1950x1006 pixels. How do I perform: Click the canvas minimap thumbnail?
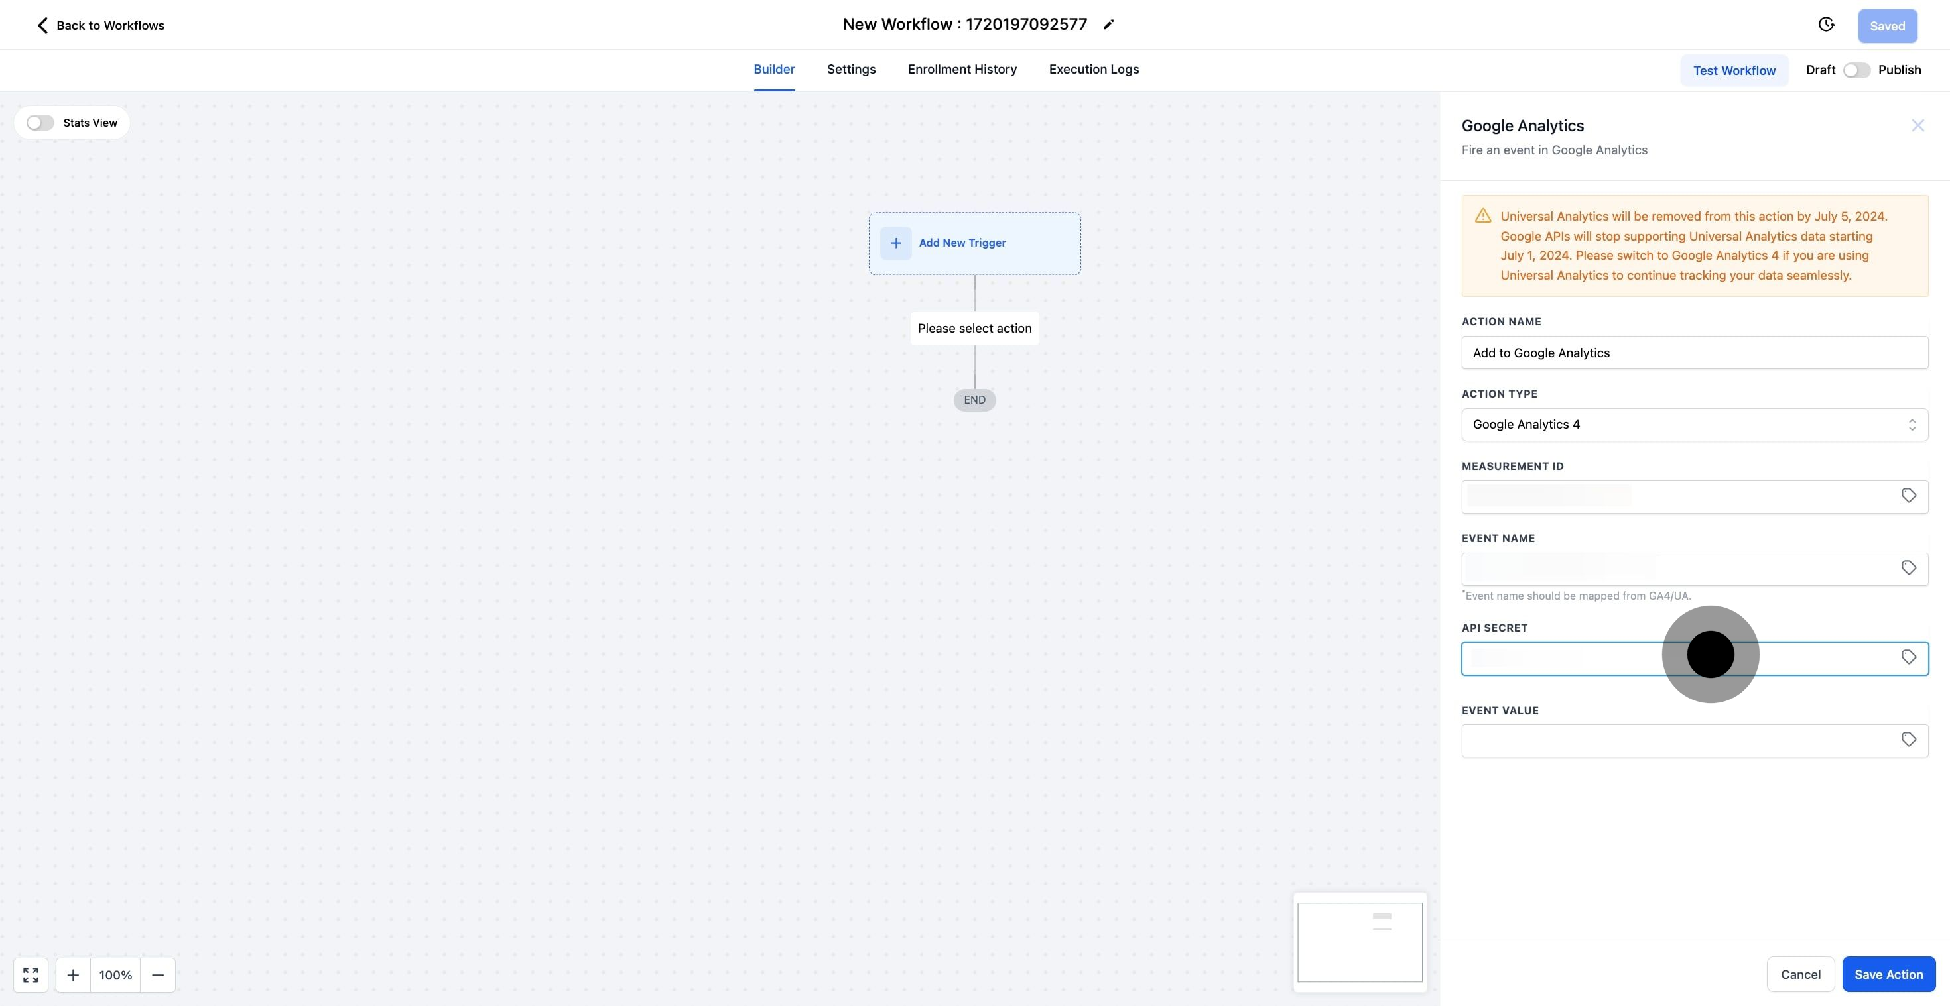1360,942
